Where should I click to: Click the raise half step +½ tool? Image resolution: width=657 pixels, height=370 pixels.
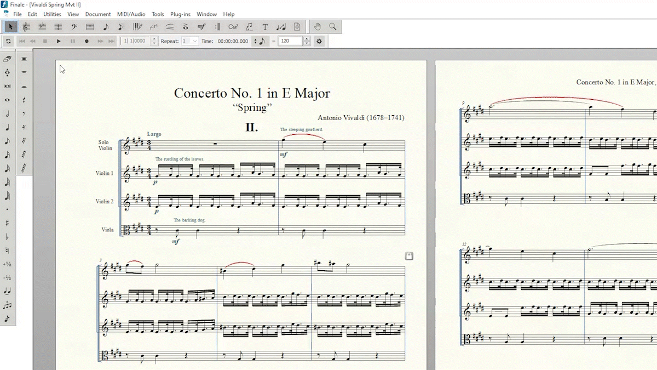coord(7,264)
